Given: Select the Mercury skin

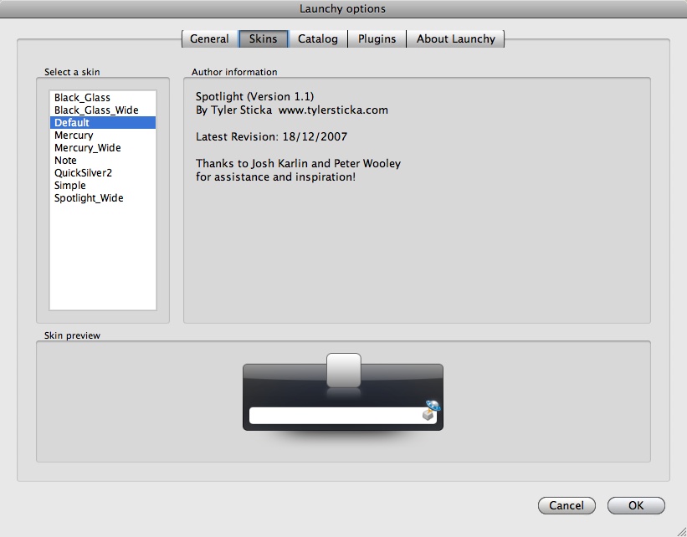Looking at the screenshot, I should point(73,135).
